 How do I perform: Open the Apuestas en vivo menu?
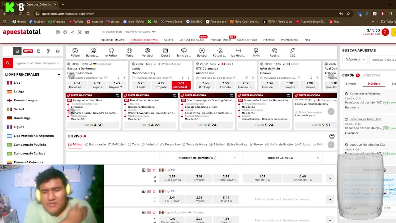[113, 40]
